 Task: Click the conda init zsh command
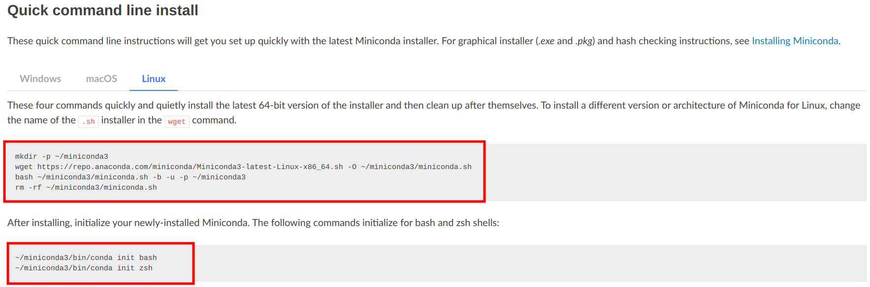tap(84, 268)
